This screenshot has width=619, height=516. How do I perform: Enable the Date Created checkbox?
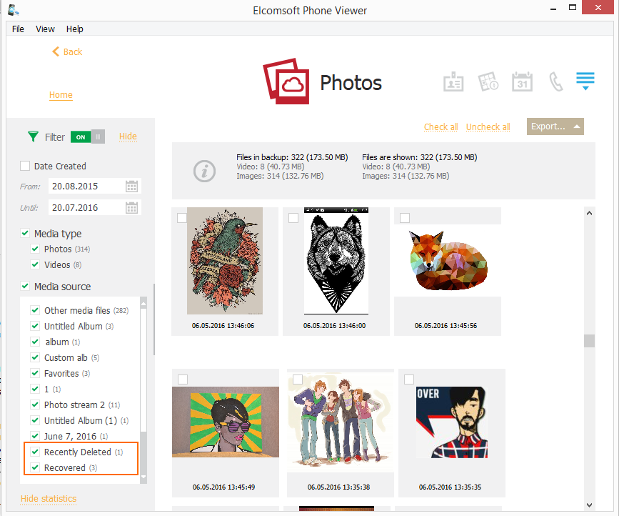coord(26,166)
